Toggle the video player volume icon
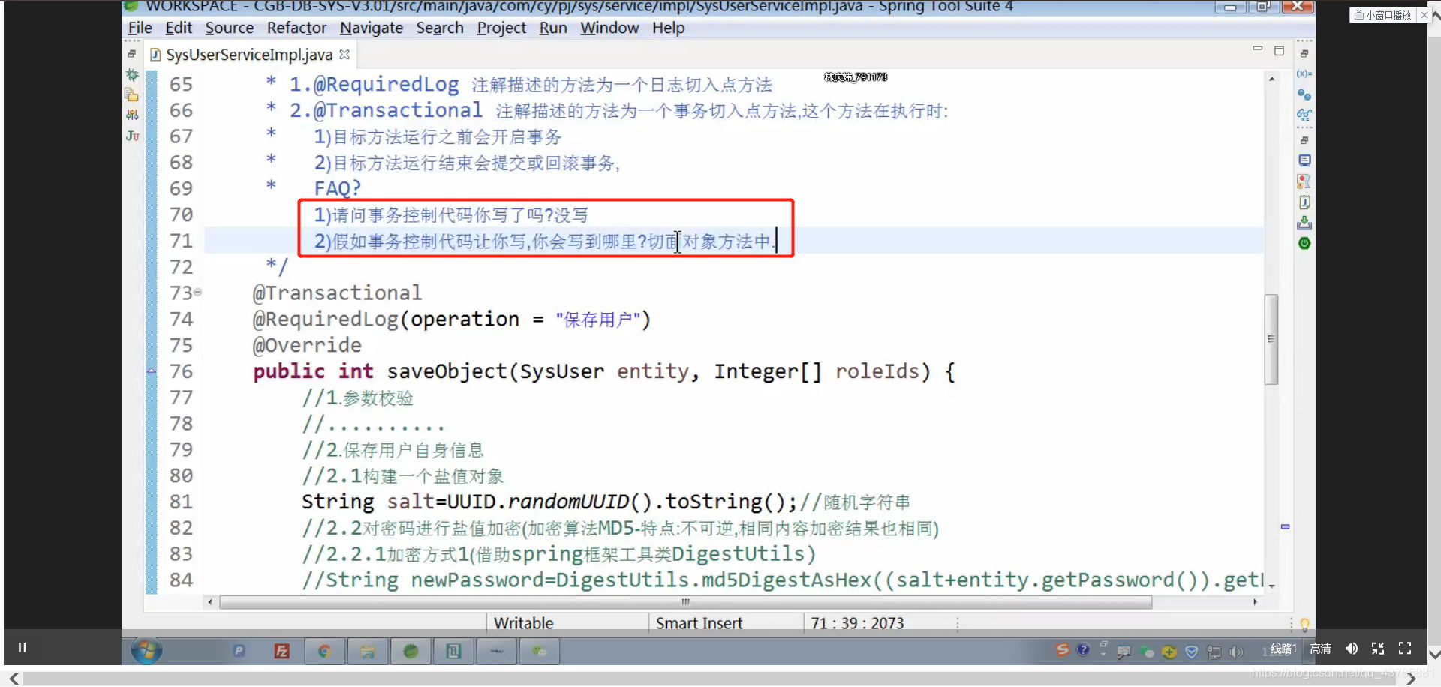The height and width of the screenshot is (687, 1441). coord(1352,649)
